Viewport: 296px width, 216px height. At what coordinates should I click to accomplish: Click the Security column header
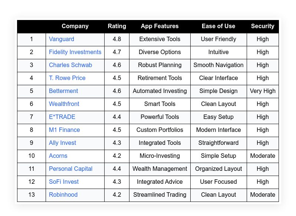(x=263, y=26)
